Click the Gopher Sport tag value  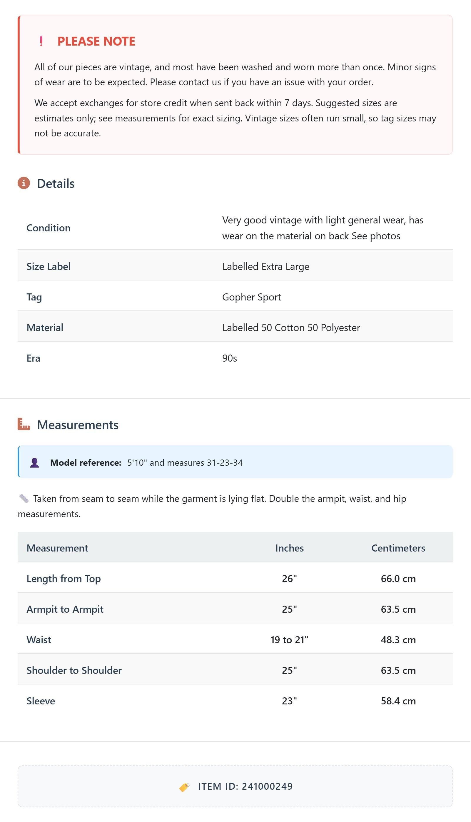tap(252, 297)
